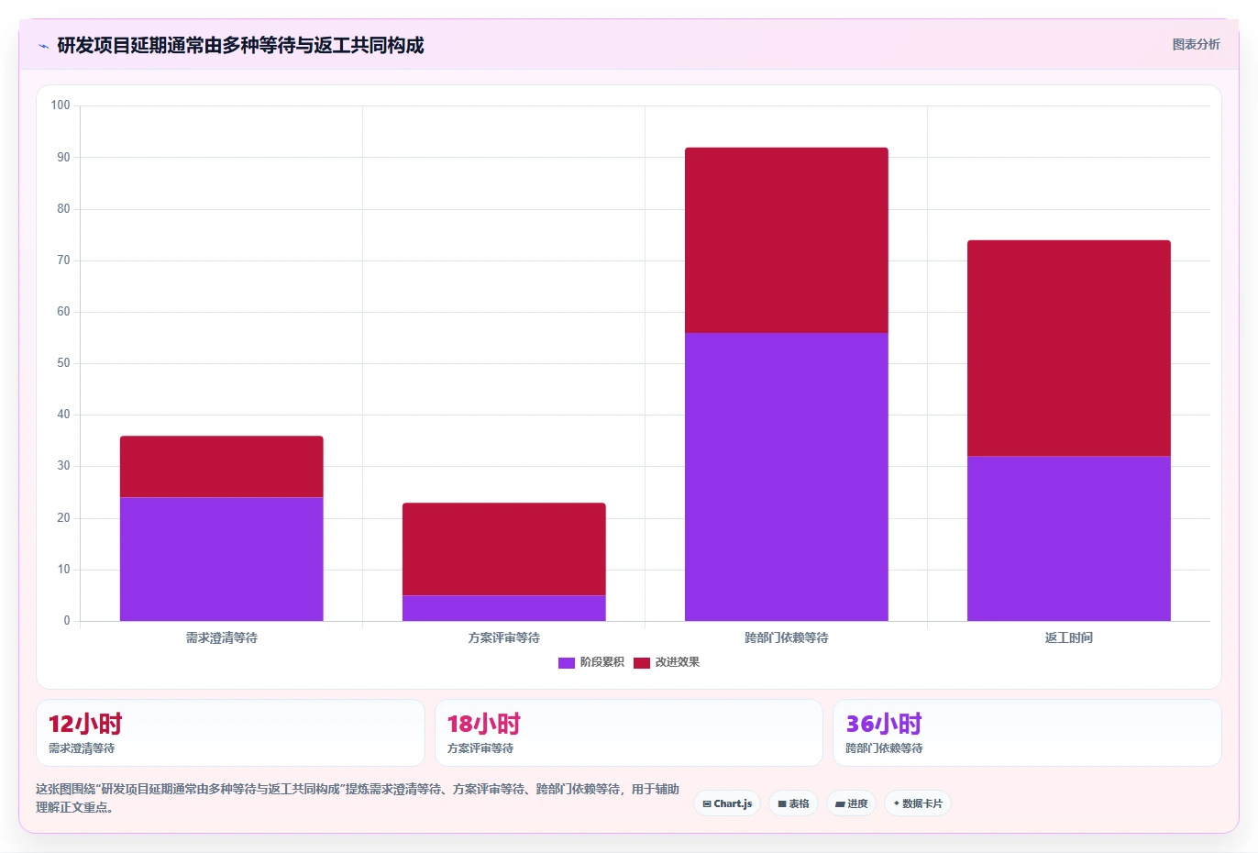Image resolution: width=1258 pixels, height=853 pixels.
Task: Click the purple segment of 跨部门依赖等待 bar
Action: [x=787, y=477]
